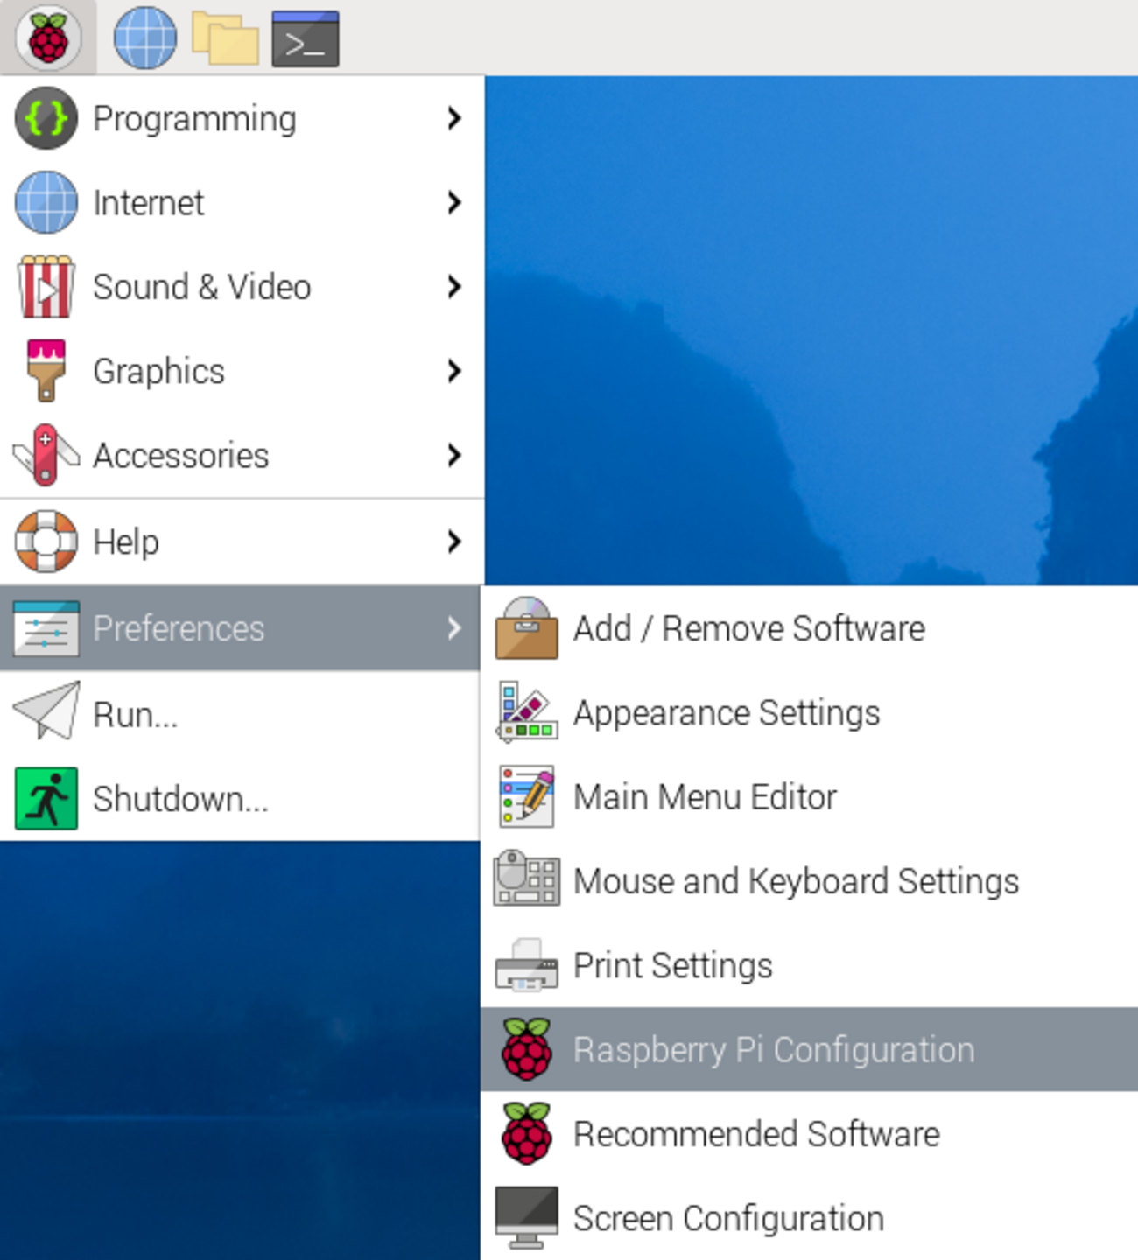Choose Shutdown... from the main menu

click(x=241, y=798)
